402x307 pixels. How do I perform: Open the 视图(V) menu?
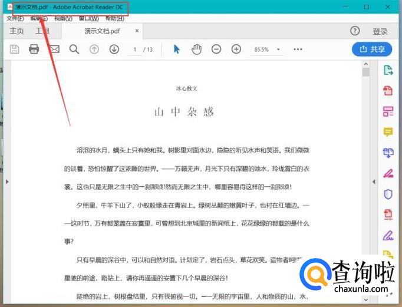(63, 18)
